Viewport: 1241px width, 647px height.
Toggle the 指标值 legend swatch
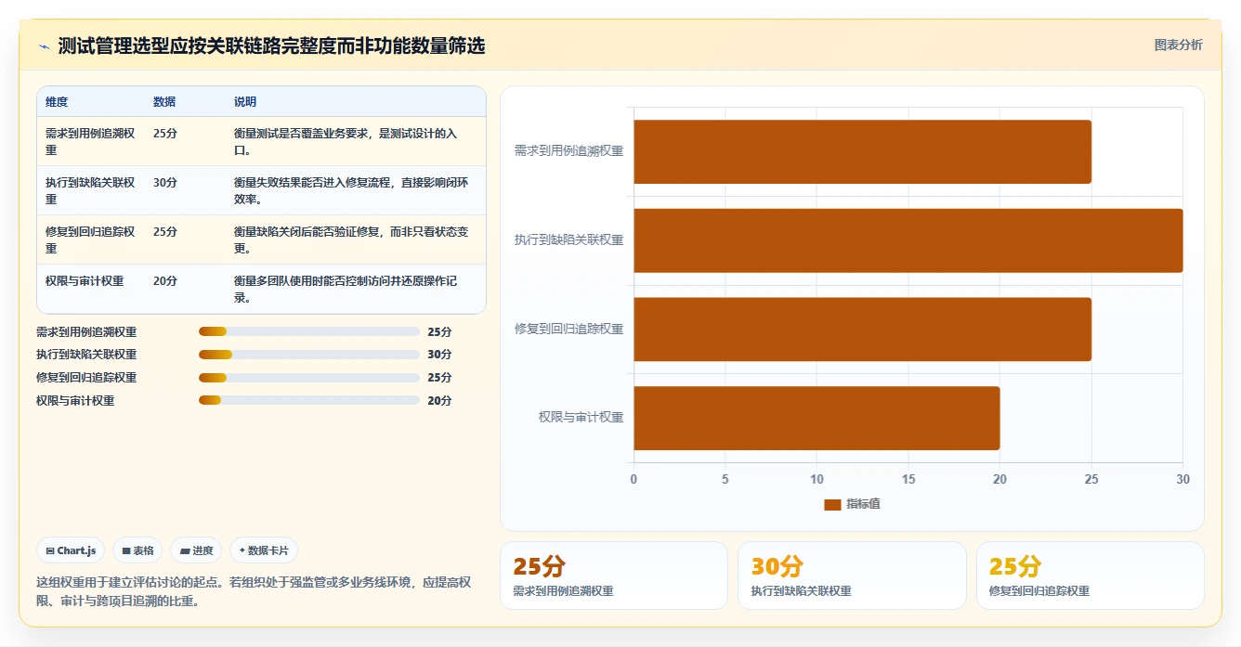pos(832,504)
